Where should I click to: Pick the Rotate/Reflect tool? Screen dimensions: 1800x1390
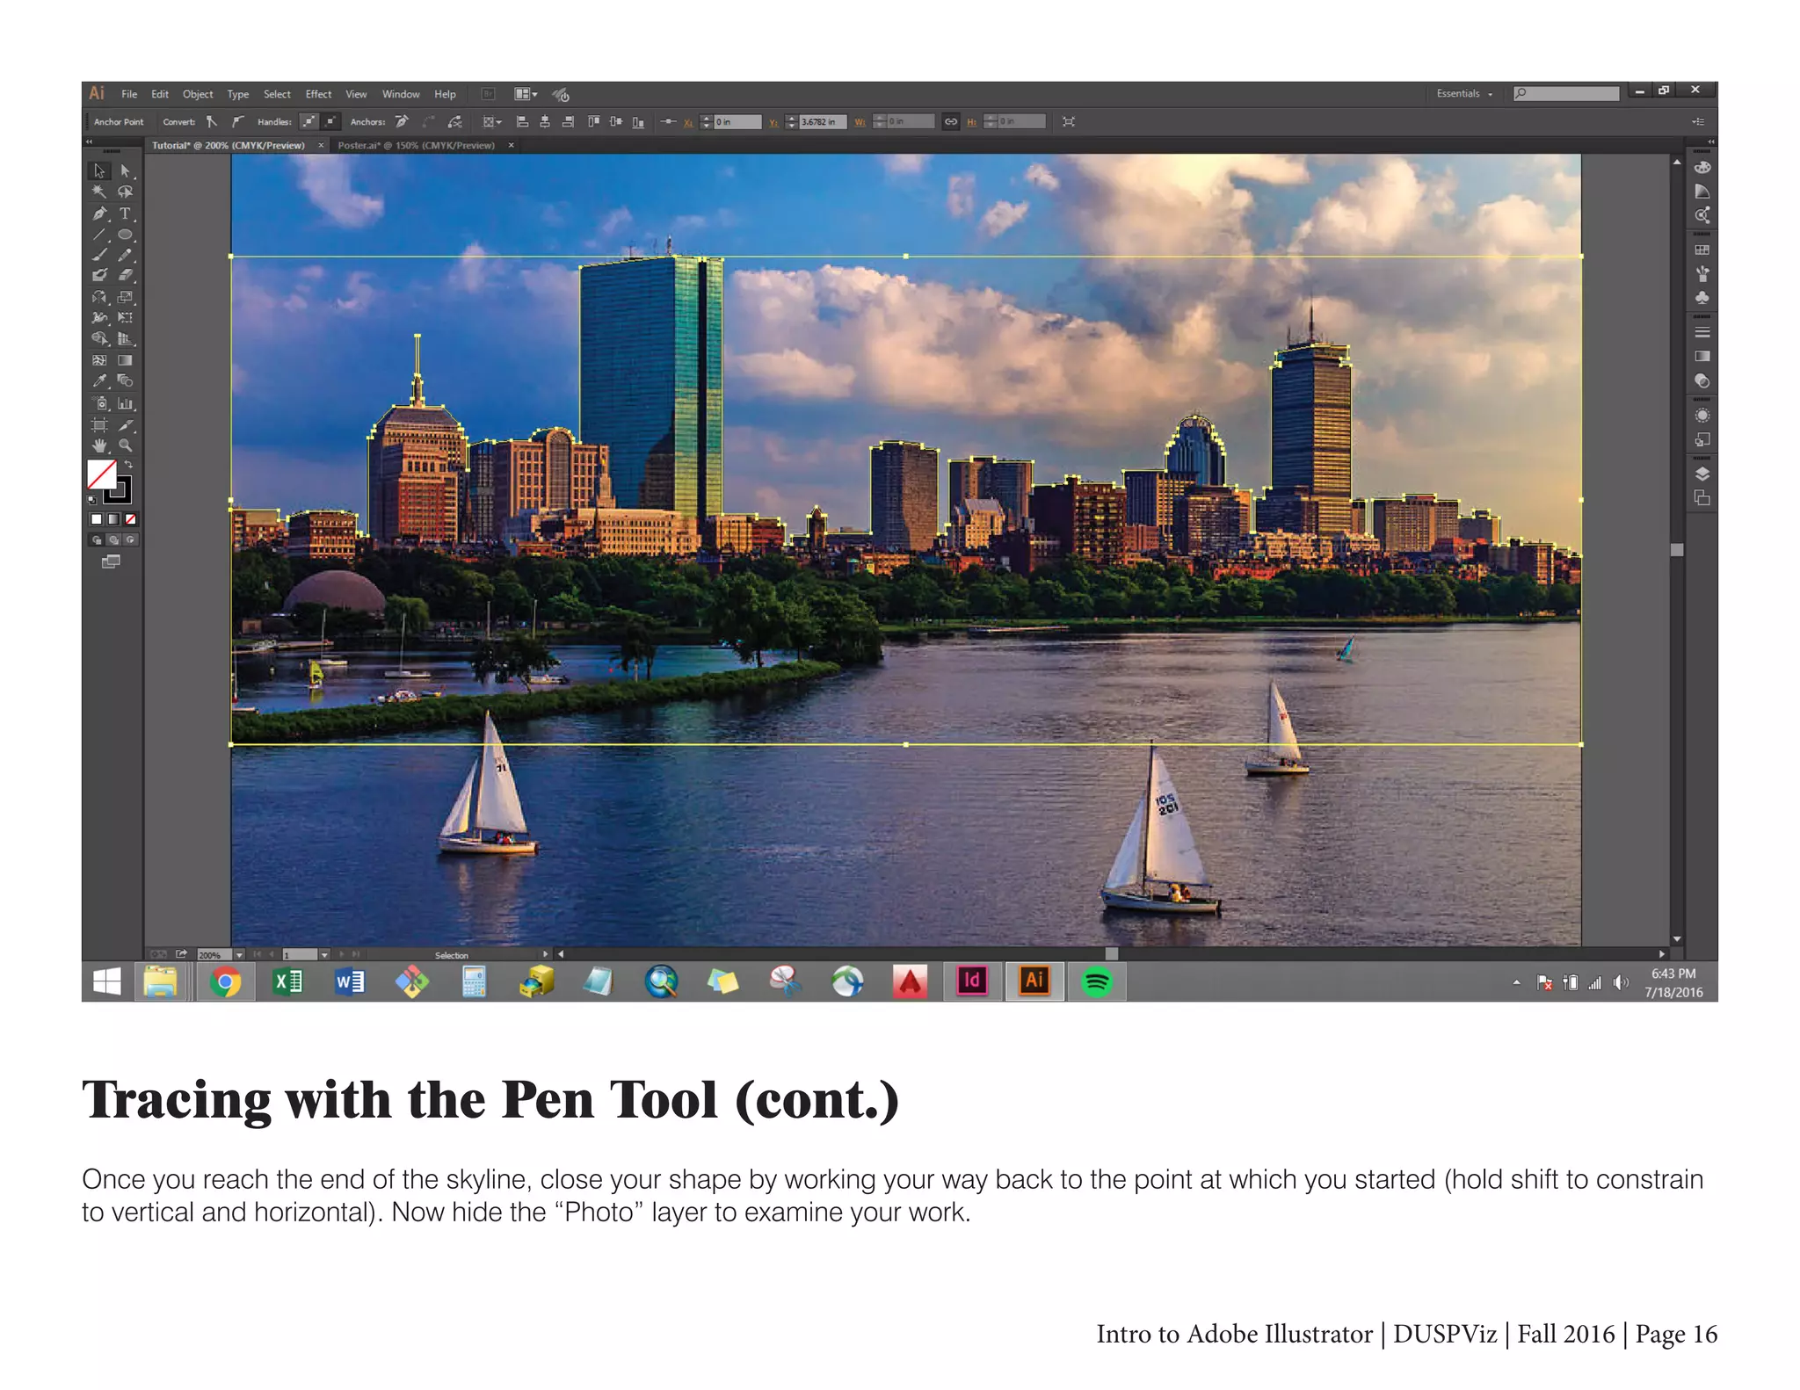point(99,297)
